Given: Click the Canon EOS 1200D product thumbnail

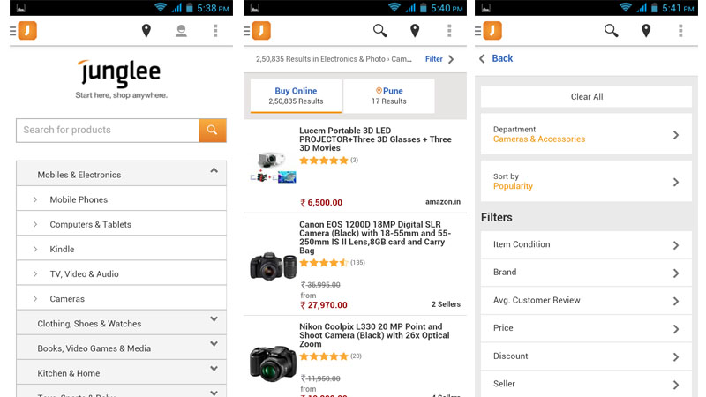Looking at the screenshot, I should point(273,266).
